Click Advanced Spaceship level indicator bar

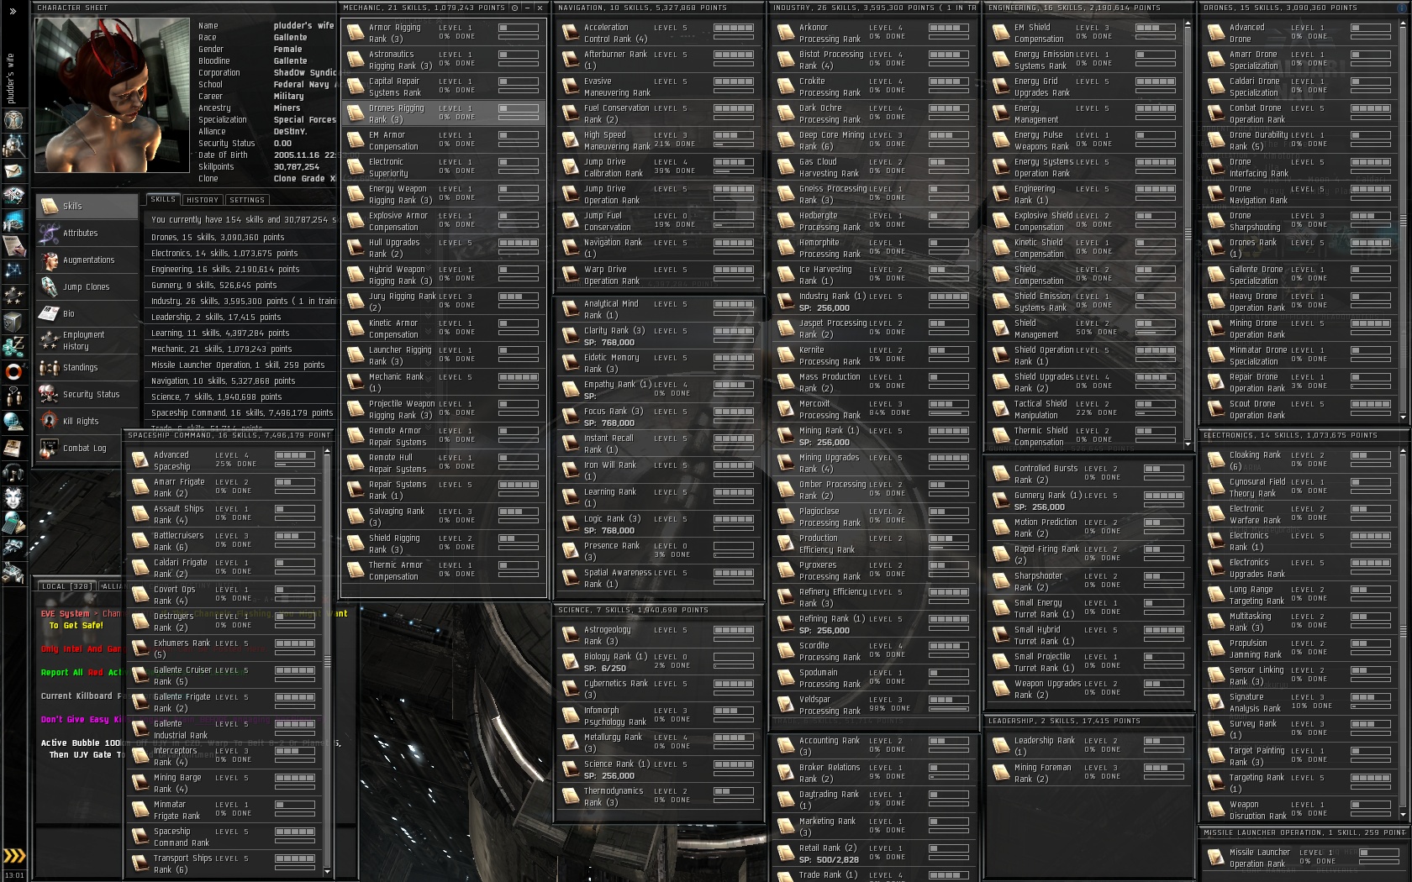coord(295,455)
